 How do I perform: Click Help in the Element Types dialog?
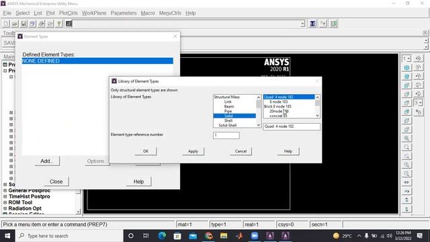tap(138, 182)
